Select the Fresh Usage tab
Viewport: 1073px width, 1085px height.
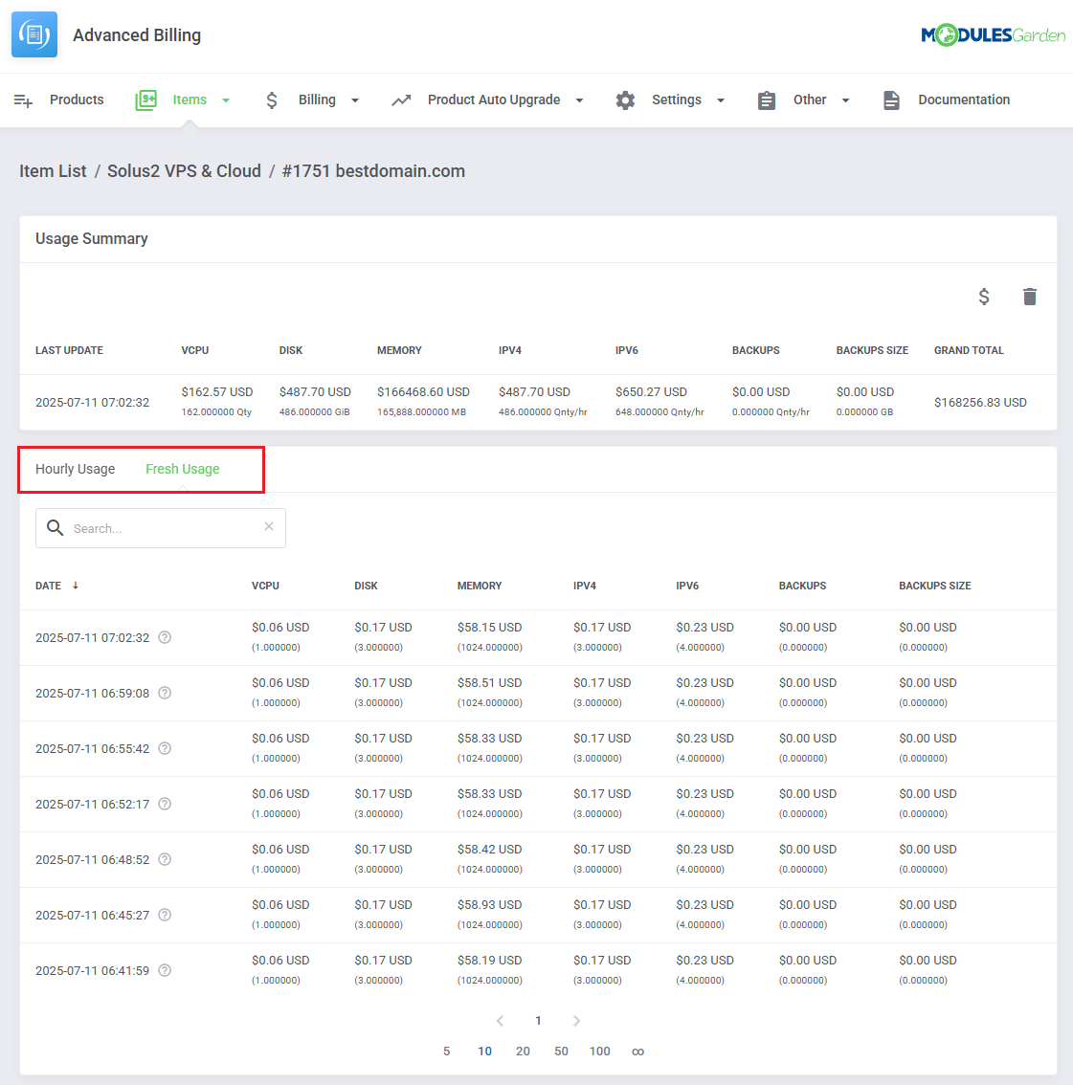click(x=183, y=469)
